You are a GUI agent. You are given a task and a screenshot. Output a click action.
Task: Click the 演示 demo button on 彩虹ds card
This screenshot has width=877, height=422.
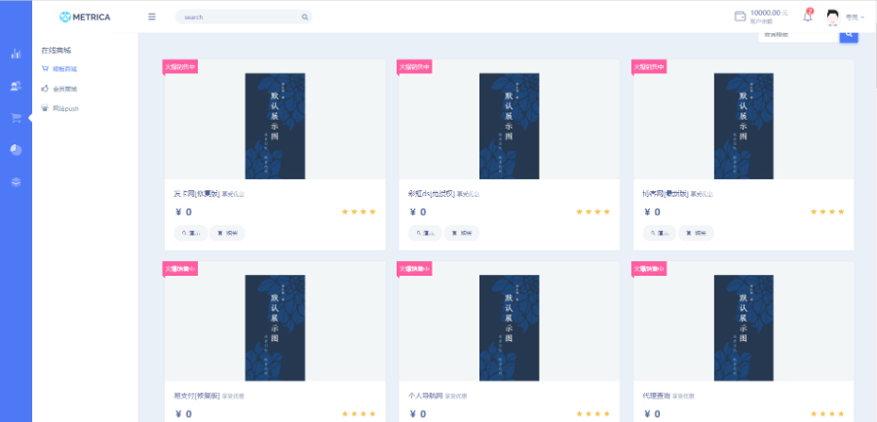pyautogui.click(x=425, y=233)
